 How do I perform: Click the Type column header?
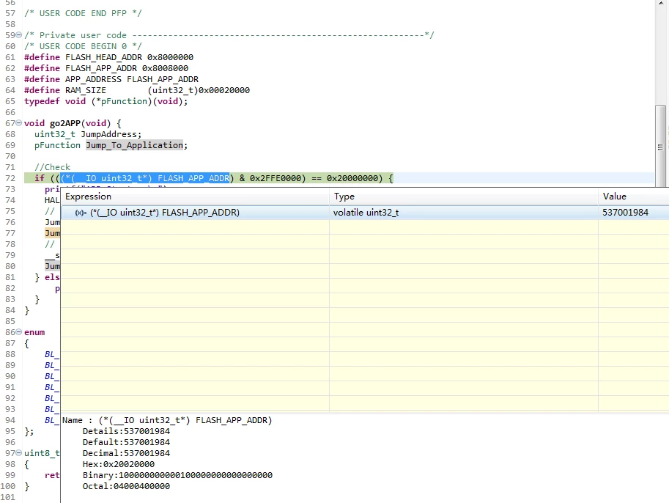pos(464,197)
